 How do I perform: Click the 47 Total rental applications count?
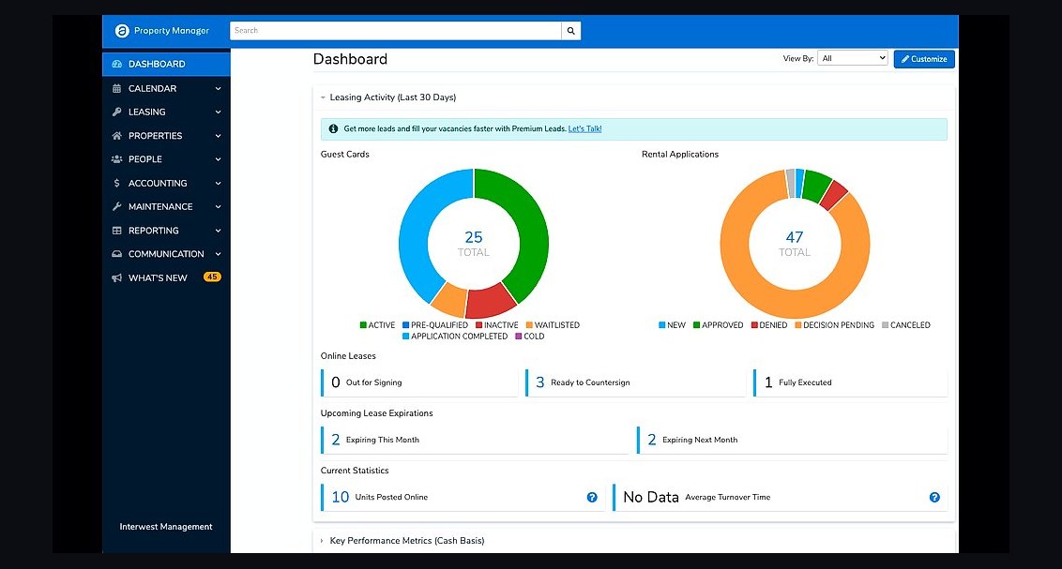coord(795,237)
